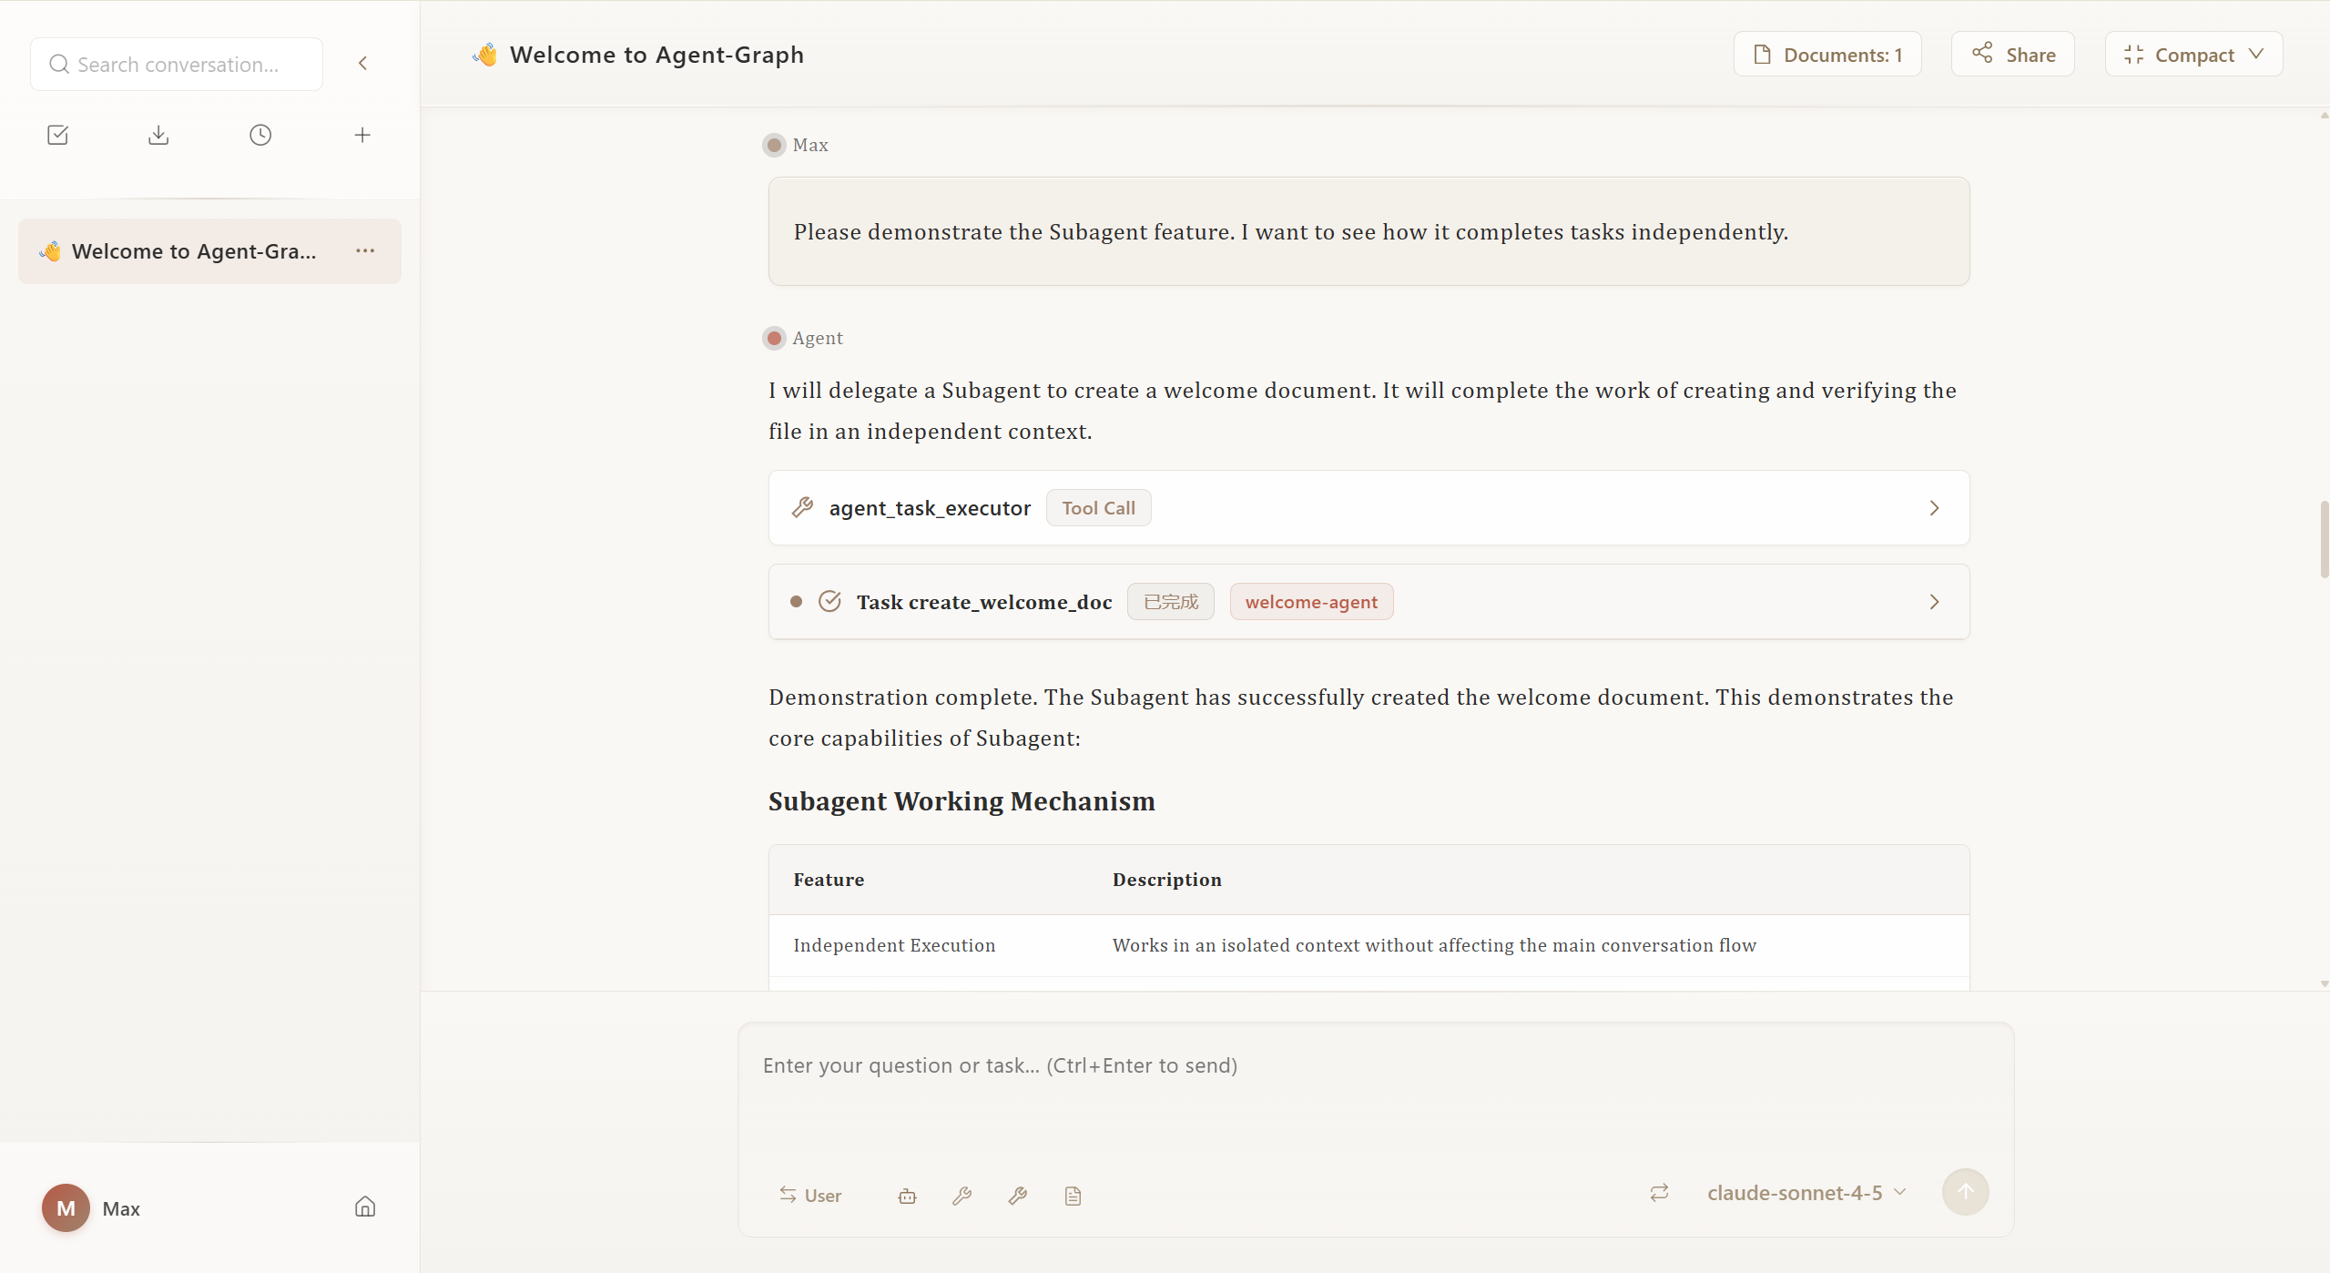
Task: Open Documents: 1 in the header
Action: pos(1826,54)
